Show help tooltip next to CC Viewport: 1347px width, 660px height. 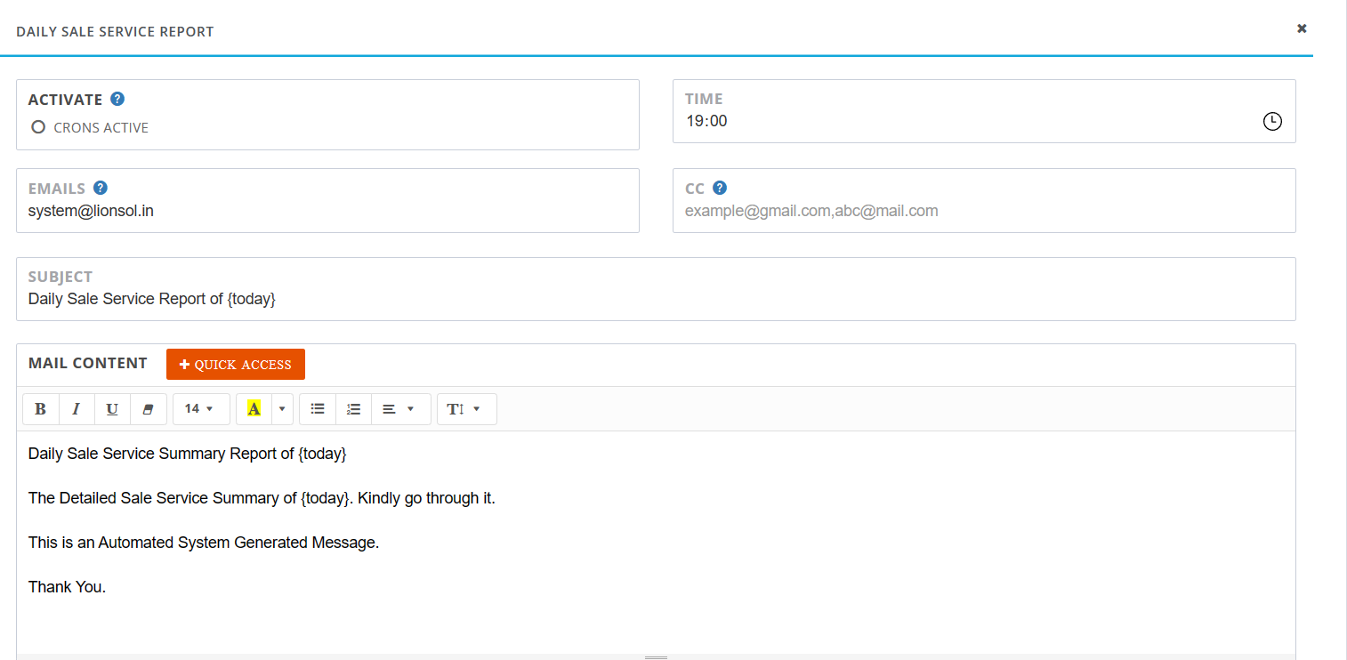click(720, 188)
